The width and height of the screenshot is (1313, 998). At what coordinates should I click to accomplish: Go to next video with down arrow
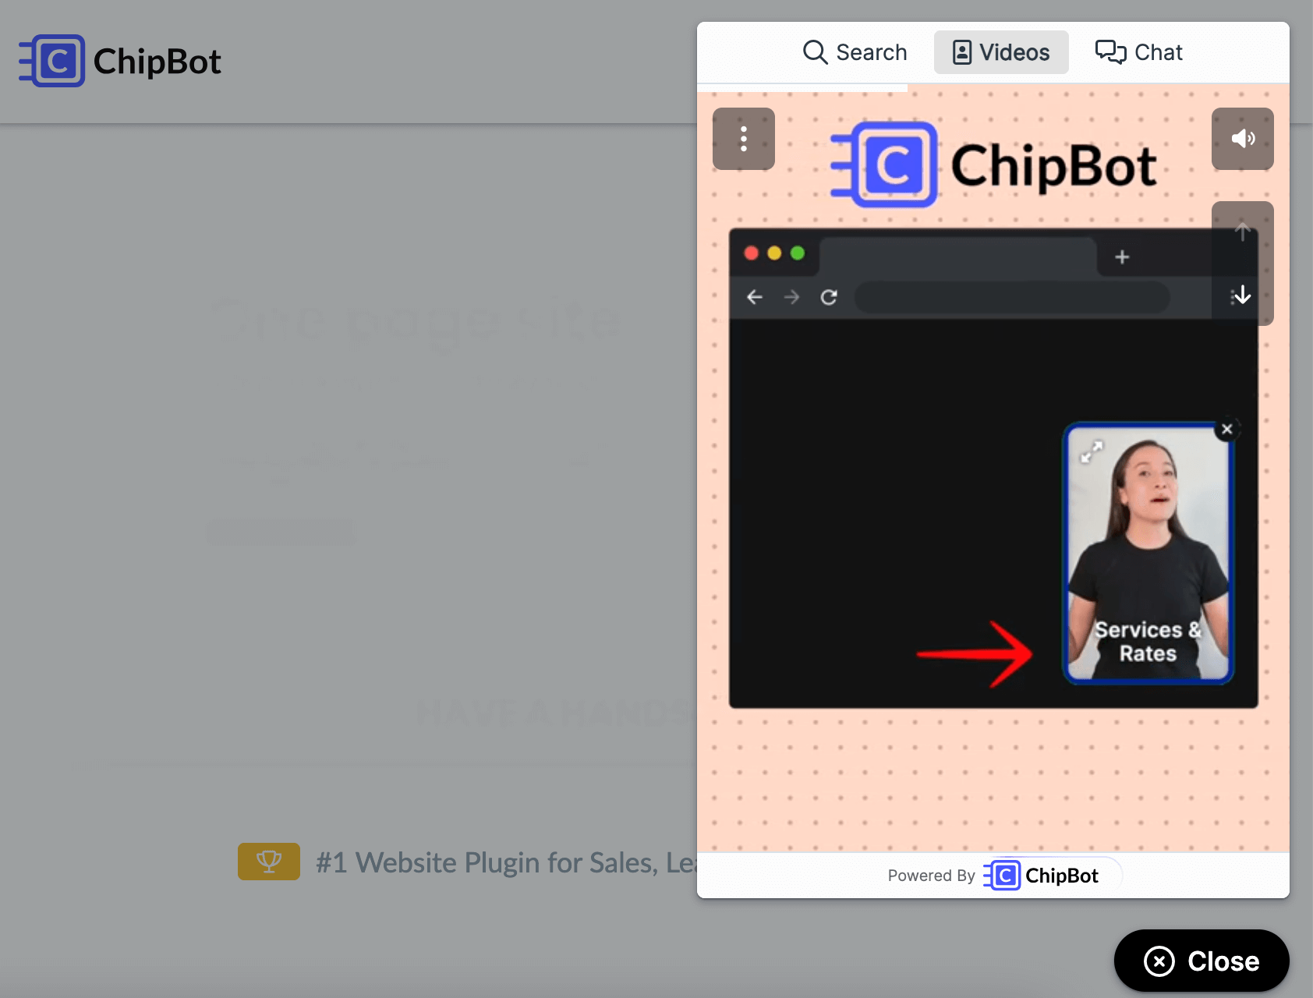(x=1243, y=295)
